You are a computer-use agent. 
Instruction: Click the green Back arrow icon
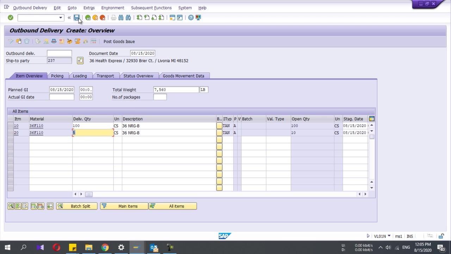[x=88, y=18]
